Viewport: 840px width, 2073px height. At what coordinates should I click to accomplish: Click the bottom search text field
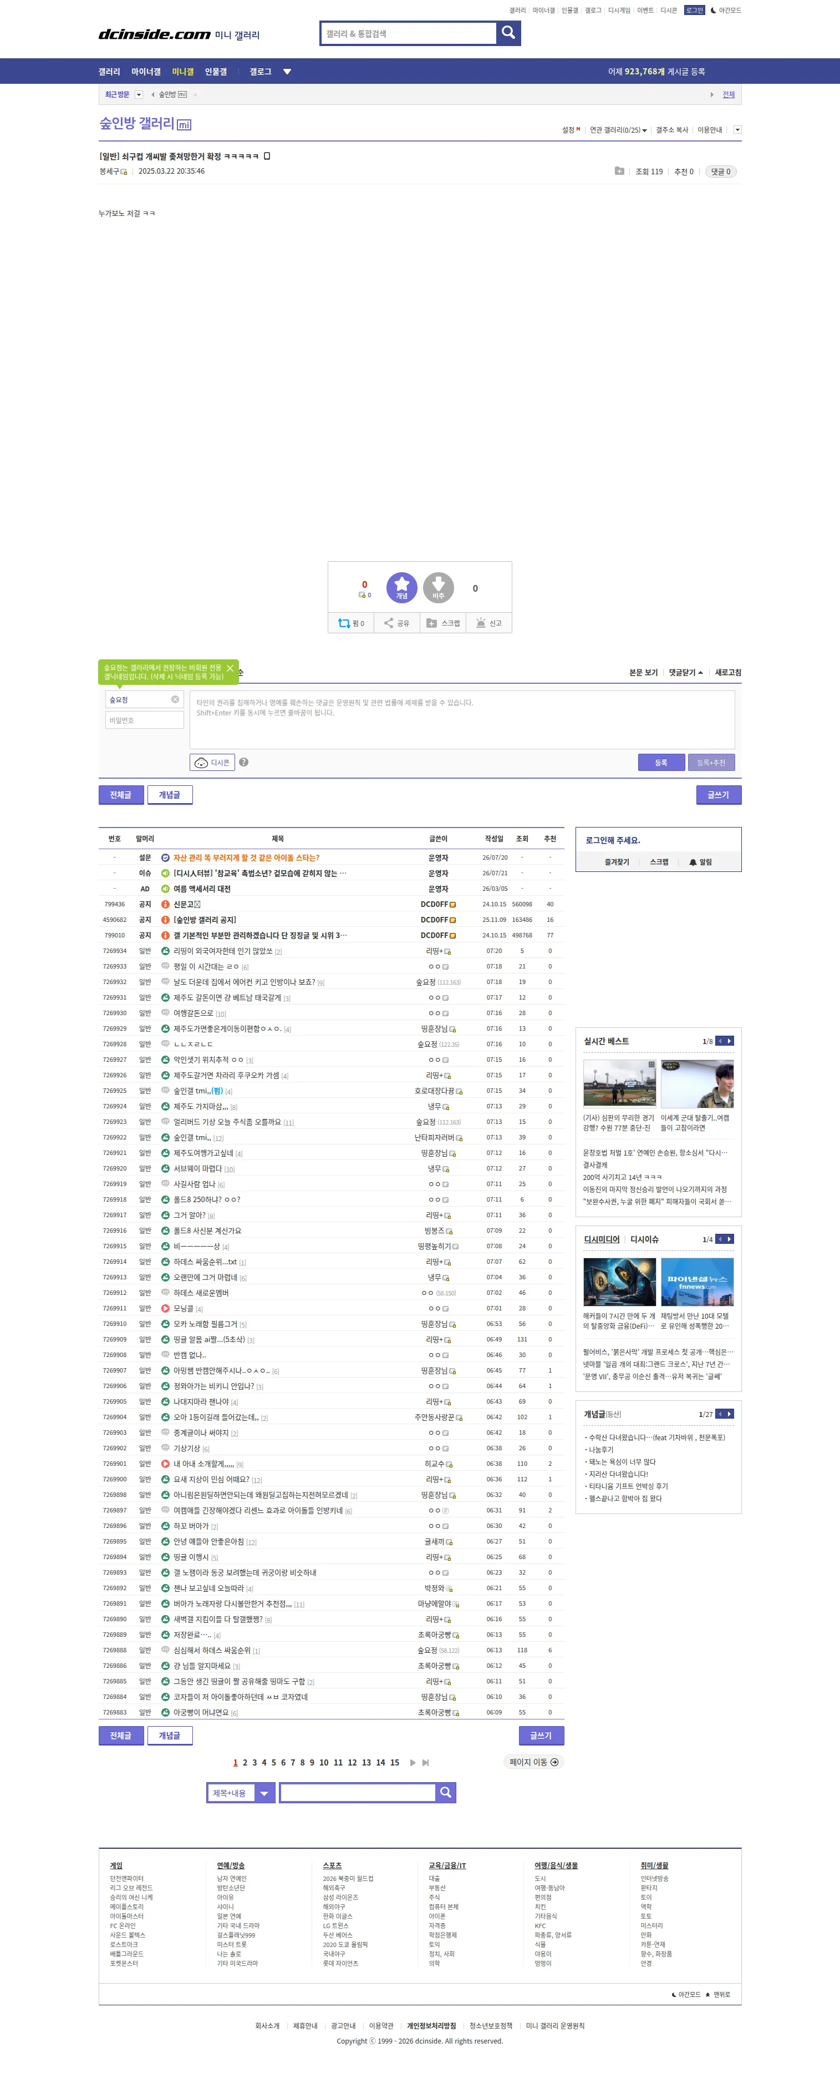[358, 1792]
